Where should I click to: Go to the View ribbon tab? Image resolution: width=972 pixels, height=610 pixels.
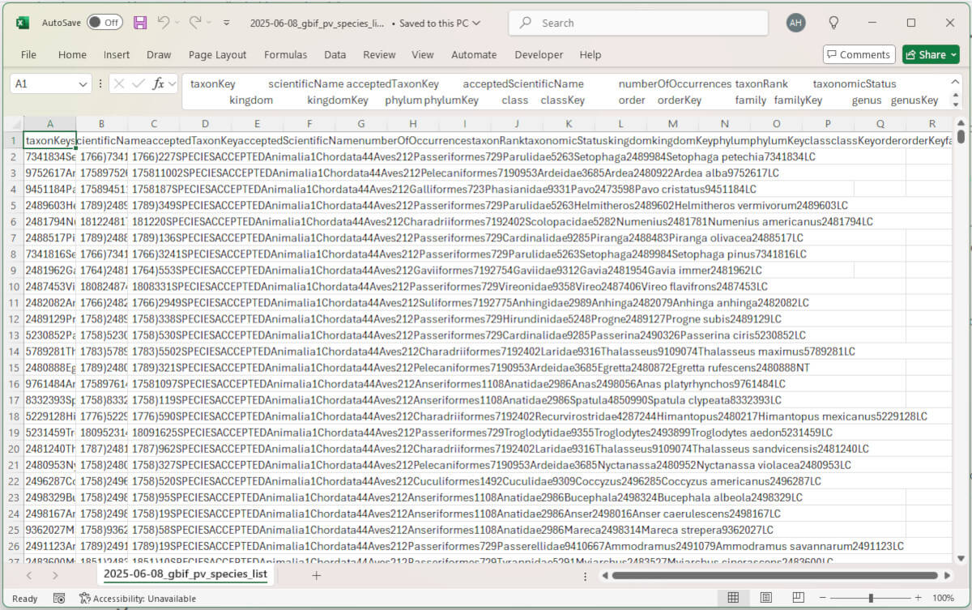[423, 55]
